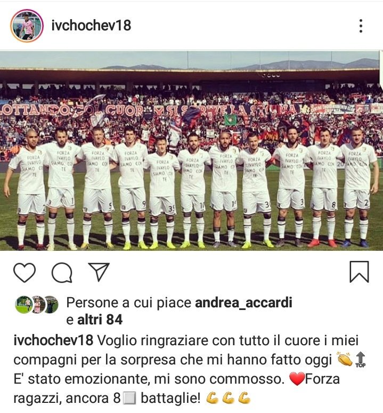Image resolution: width=383 pixels, height=413 pixels.
Task: Click the TOP arrow emoji in caption
Action: coord(361,359)
